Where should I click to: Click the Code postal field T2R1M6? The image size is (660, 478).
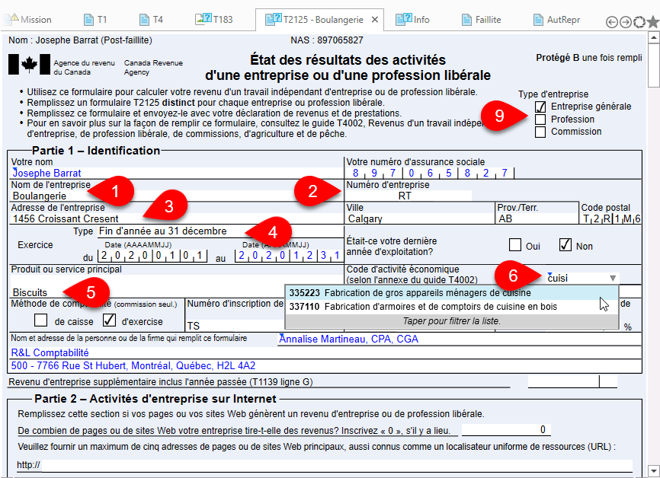tap(611, 219)
